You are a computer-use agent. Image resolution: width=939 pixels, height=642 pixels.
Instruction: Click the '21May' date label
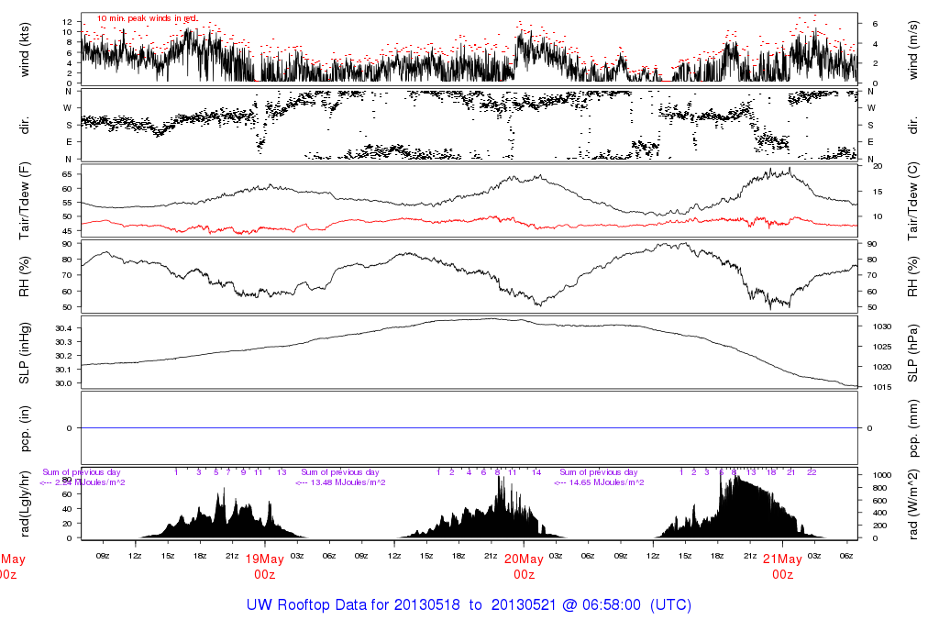click(782, 559)
